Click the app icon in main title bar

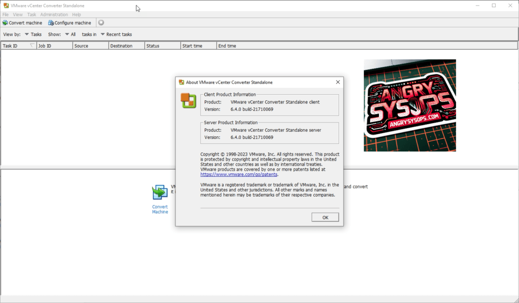tap(6, 6)
